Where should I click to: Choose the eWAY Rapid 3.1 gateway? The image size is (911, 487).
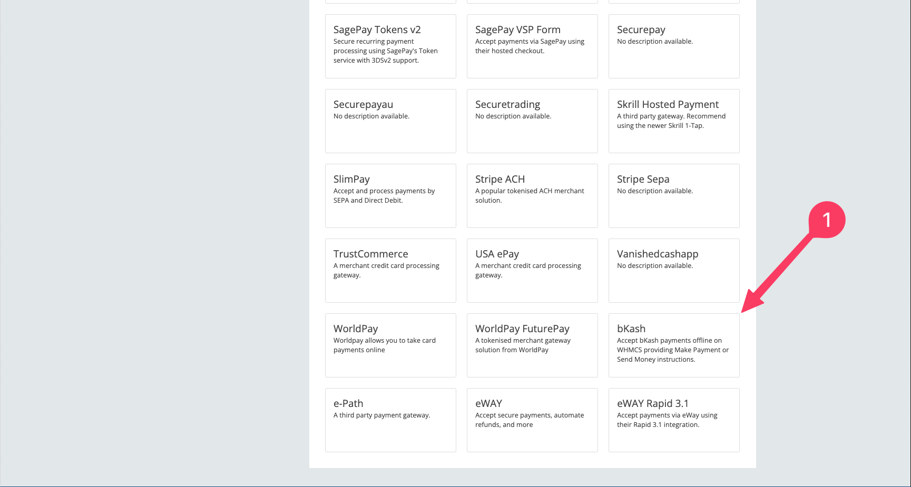(674, 420)
